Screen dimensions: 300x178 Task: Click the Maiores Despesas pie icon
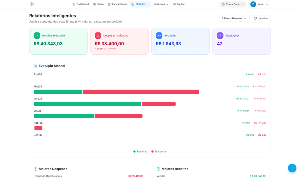click(x=35, y=169)
